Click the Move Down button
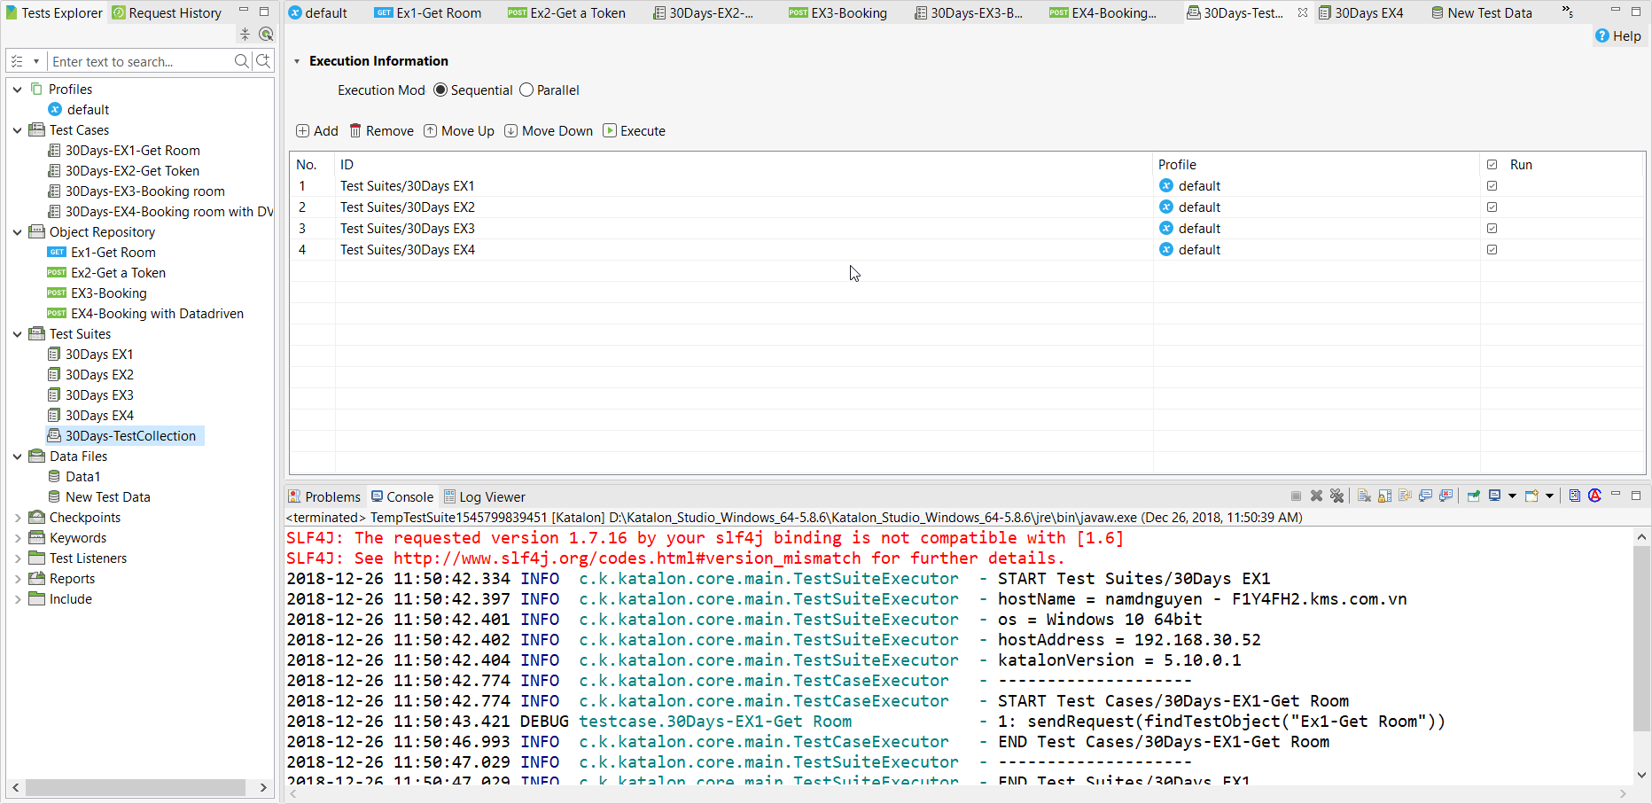The image size is (1652, 804). pyautogui.click(x=549, y=131)
